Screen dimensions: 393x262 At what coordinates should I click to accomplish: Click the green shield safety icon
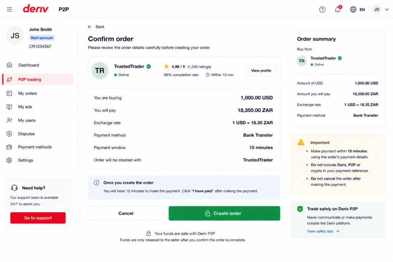click(300, 209)
